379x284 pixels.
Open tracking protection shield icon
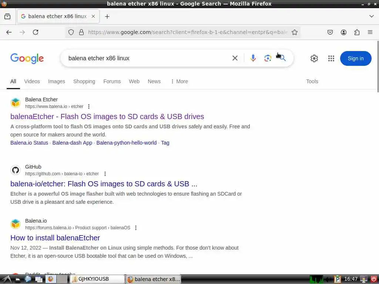point(71,32)
